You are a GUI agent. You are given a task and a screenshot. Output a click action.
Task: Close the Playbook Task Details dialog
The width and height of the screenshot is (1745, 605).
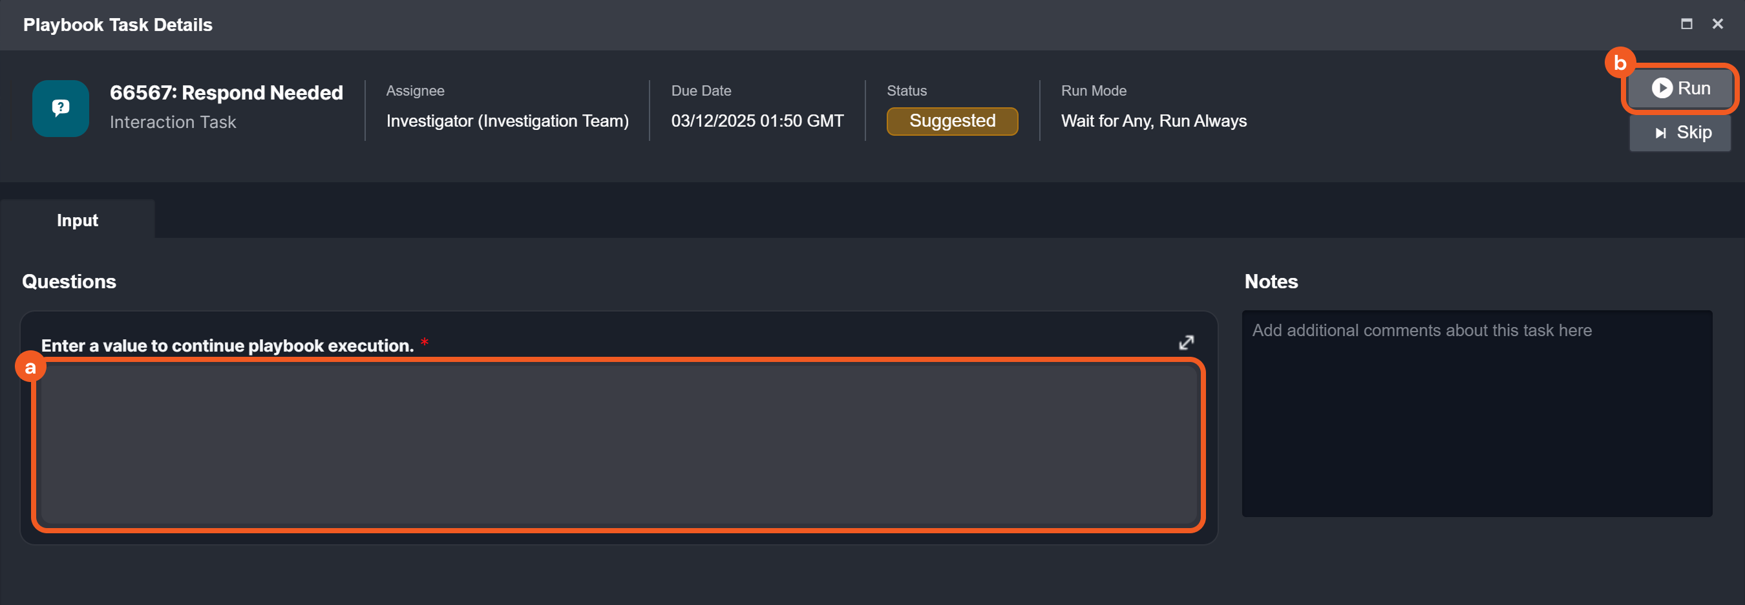coord(1717,25)
